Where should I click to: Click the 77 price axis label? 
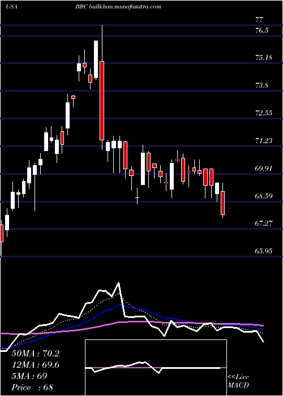(260, 19)
